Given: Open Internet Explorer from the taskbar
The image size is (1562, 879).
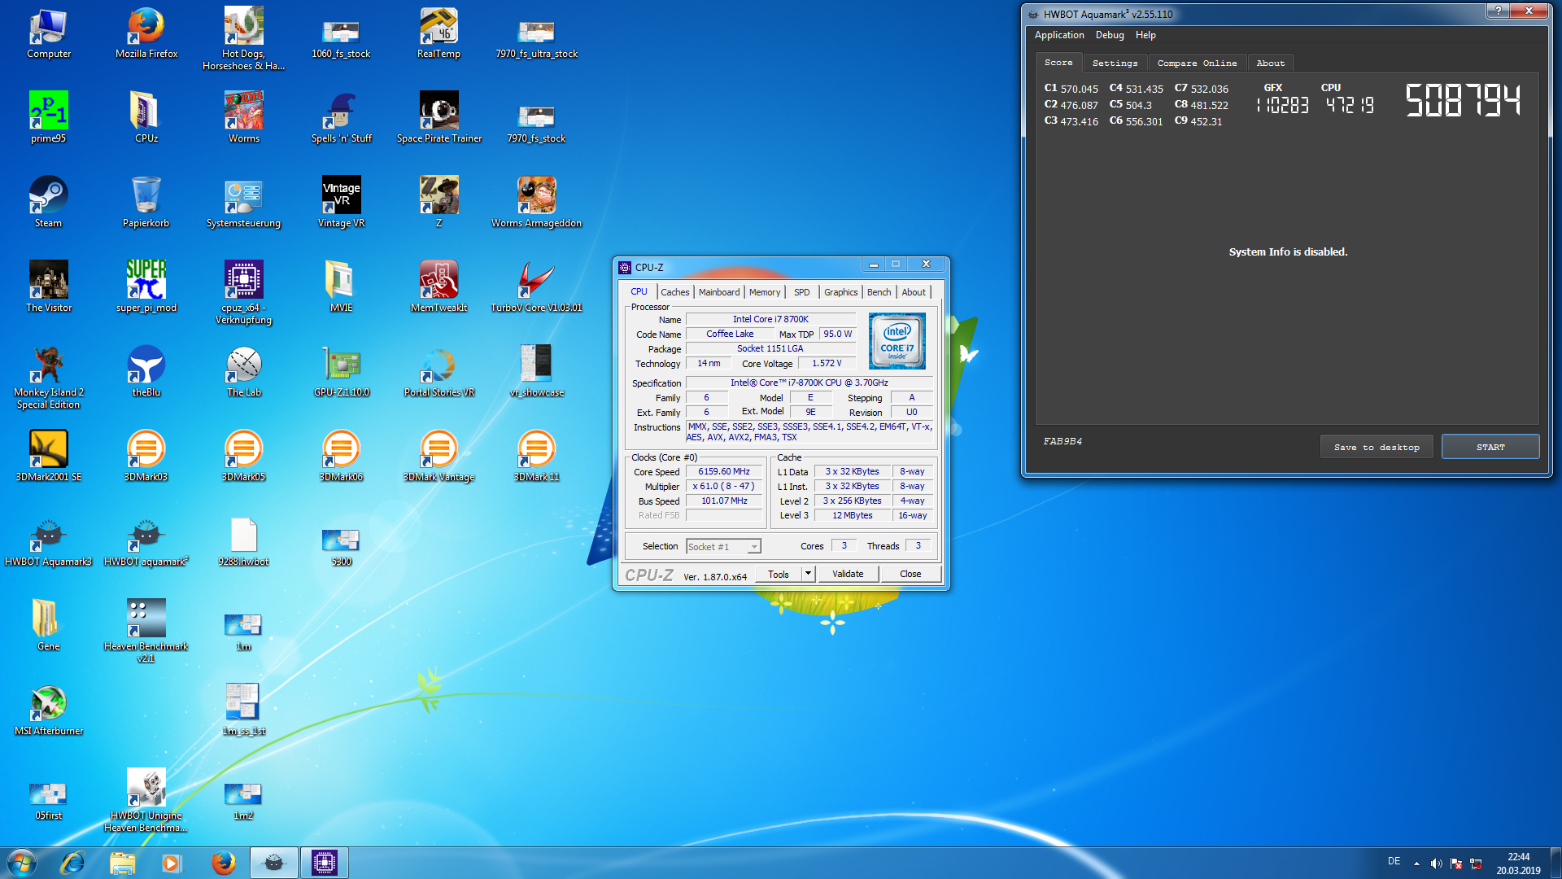Looking at the screenshot, I should pyautogui.click(x=73, y=863).
